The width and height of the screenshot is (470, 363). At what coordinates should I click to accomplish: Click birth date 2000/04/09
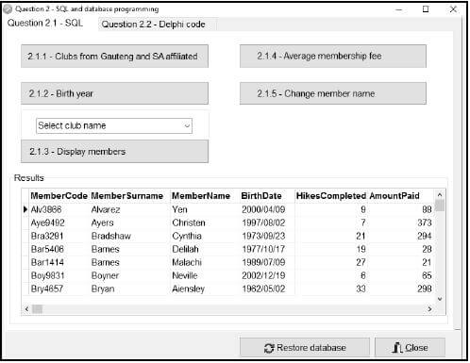[x=263, y=209]
